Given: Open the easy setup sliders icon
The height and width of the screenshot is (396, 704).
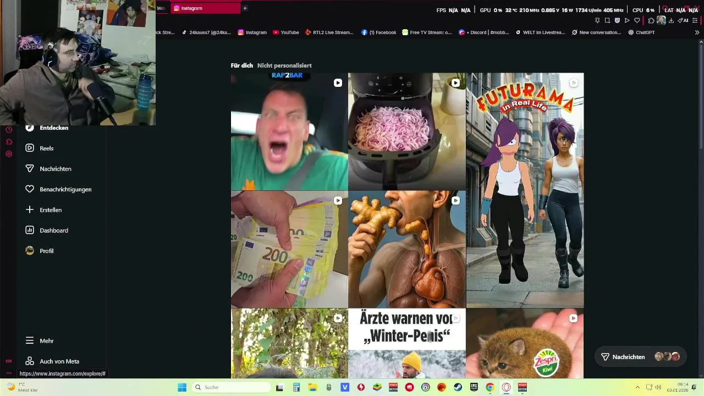Looking at the screenshot, I should click(x=695, y=20).
